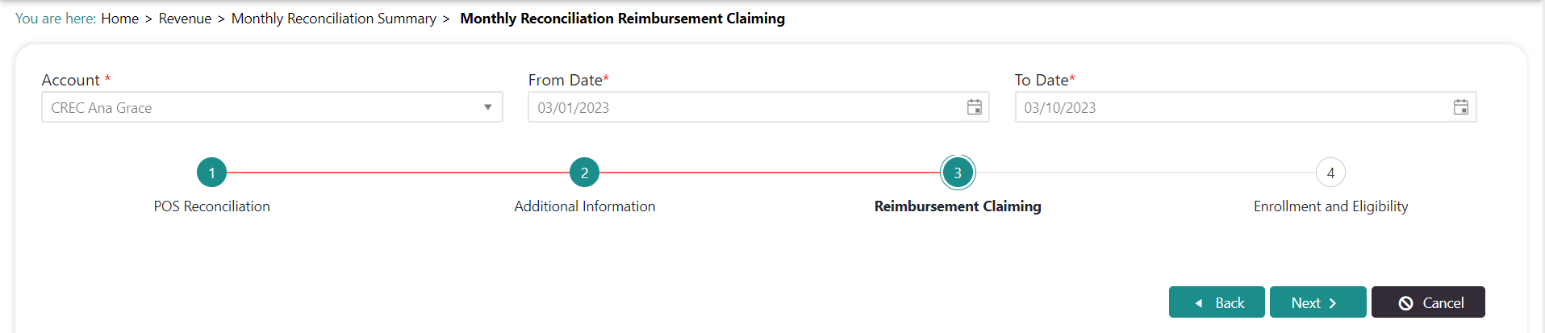Cancel the reimbursement claiming process
The width and height of the screenshot is (1545, 333).
[1427, 302]
